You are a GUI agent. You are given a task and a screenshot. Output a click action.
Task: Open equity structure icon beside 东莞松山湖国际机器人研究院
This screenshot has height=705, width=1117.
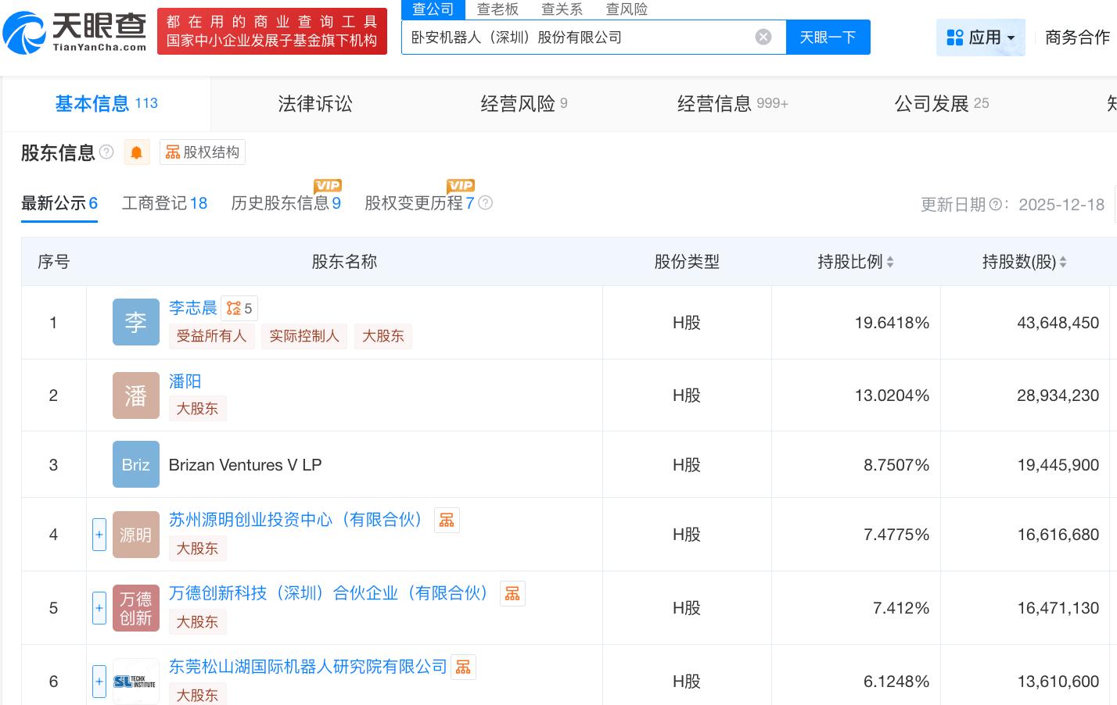[x=463, y=667]
